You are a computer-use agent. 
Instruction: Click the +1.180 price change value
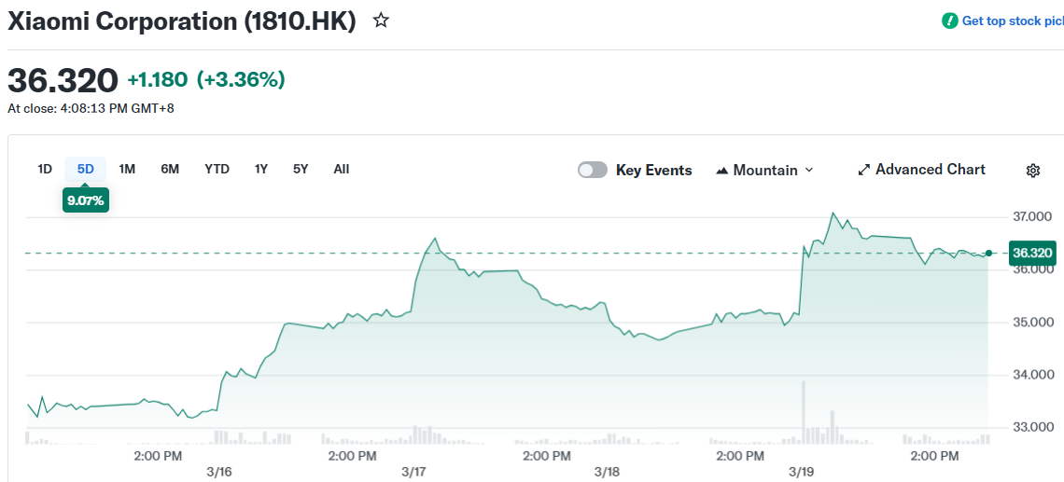pos(158,80)
